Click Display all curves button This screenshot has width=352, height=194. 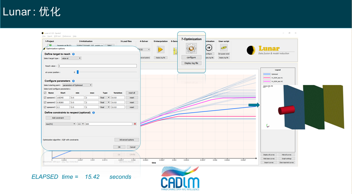coord(269,155)
